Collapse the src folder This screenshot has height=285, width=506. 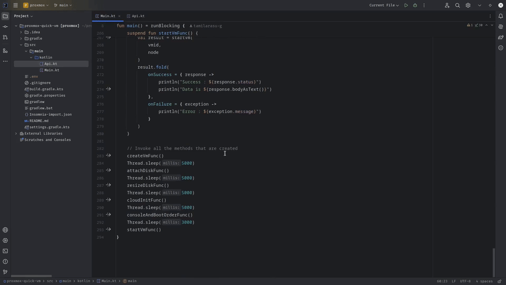[21, 45]
